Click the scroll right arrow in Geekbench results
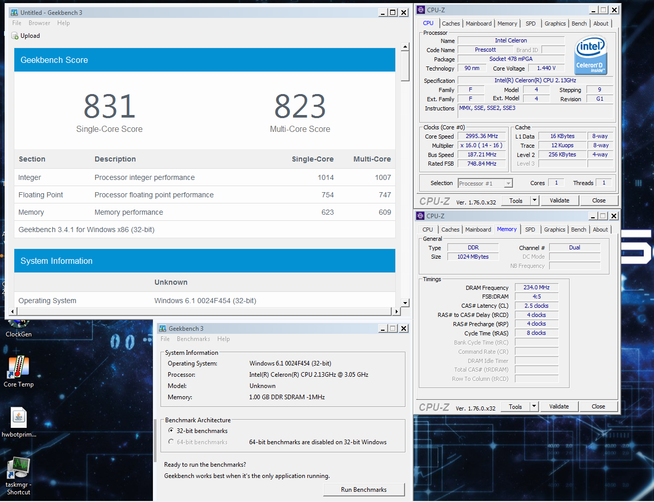 point(396,311)
